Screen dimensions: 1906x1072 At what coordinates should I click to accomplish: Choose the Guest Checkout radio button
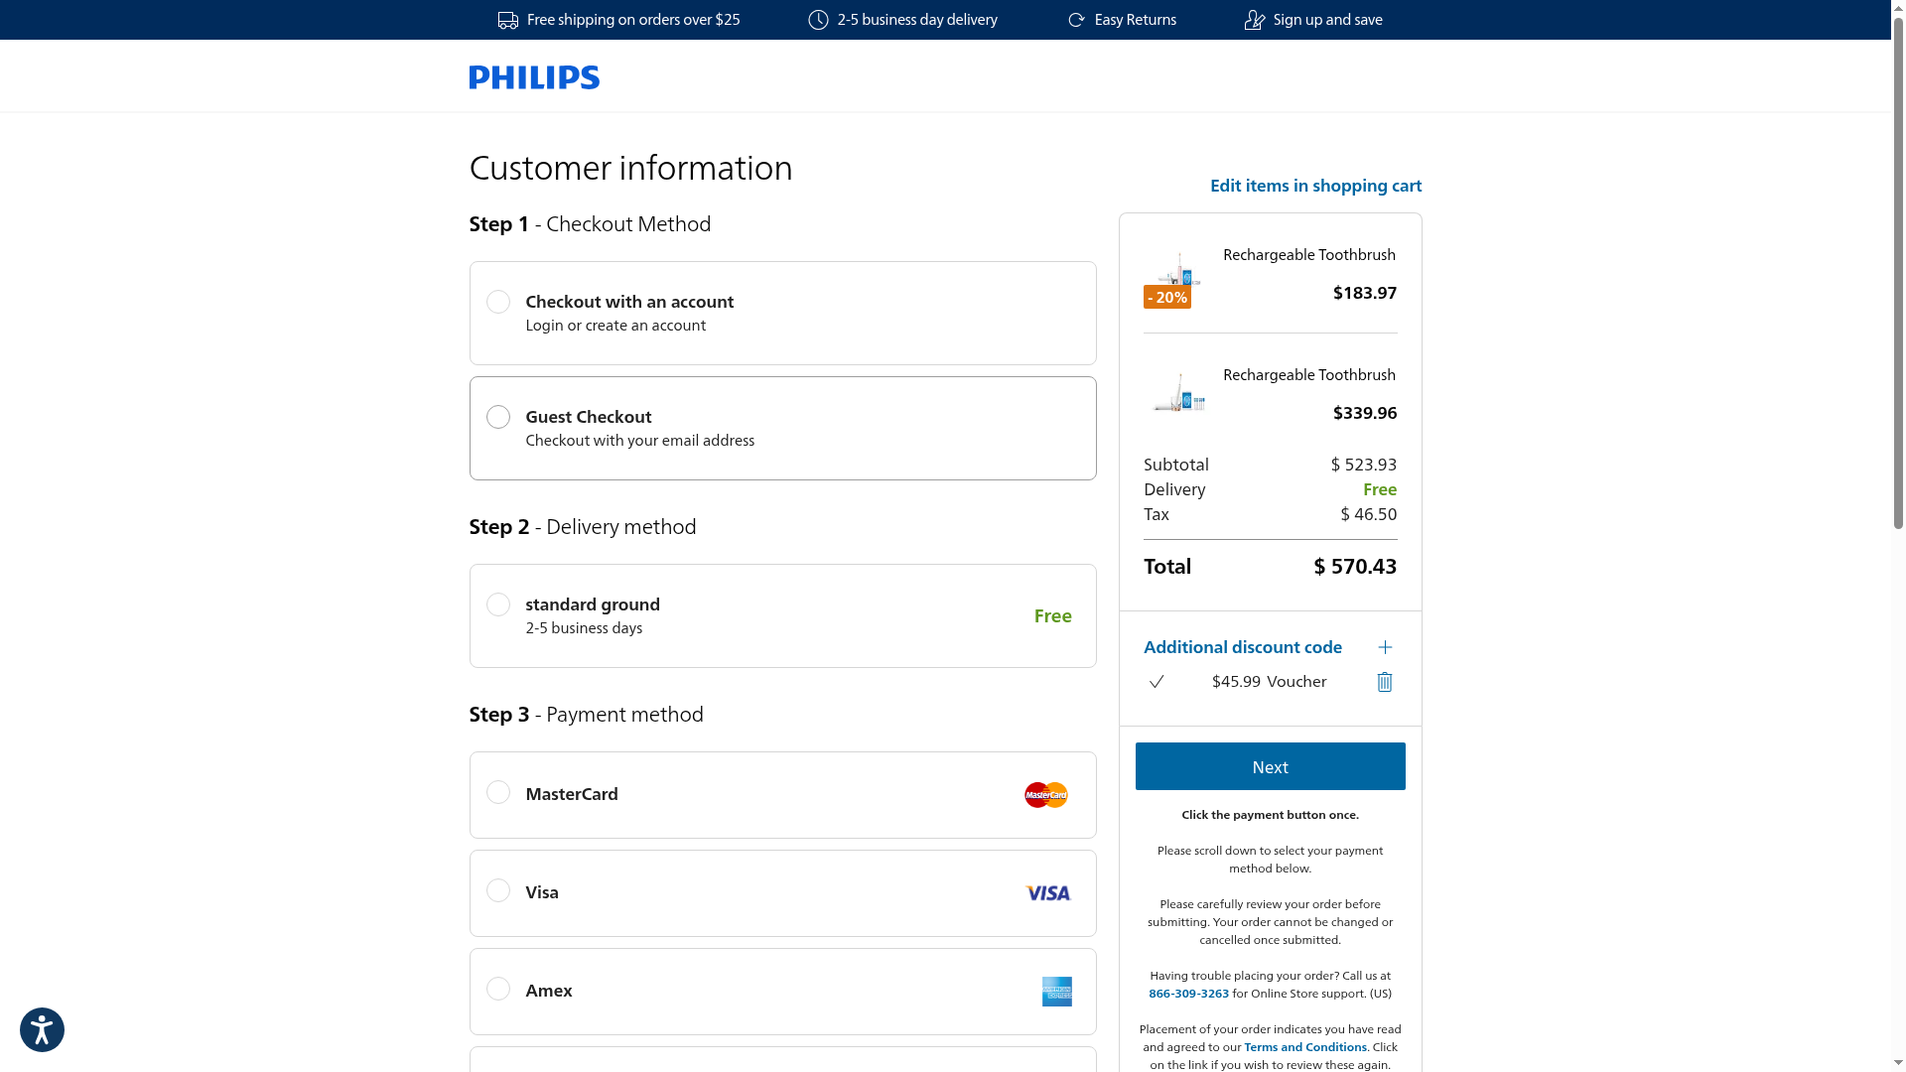(x=498, y=417)
